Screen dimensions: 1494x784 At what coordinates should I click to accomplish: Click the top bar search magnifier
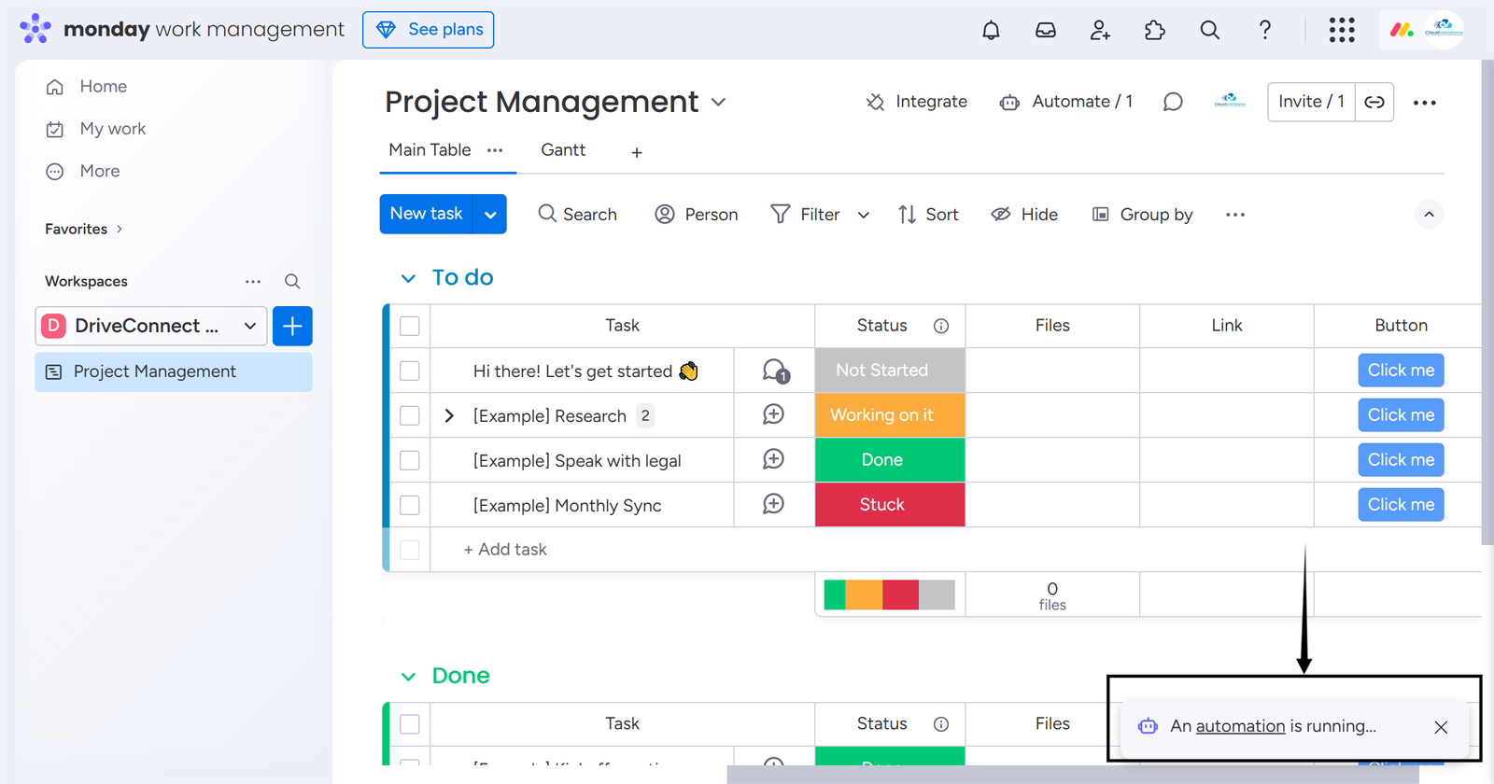point(1209,30)
